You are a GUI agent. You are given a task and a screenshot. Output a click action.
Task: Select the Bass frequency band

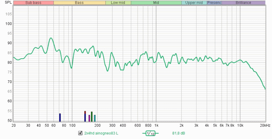[x=80, y=3]
